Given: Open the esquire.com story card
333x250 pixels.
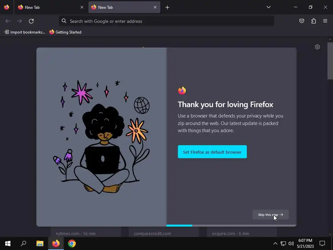Looking at the screenshot, I should pyautogui.click(x=242, y=232).
